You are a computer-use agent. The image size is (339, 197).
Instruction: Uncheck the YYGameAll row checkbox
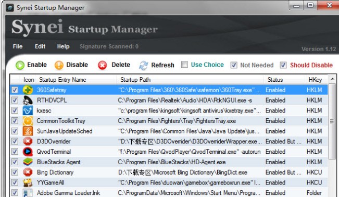(x=15, y=182)
